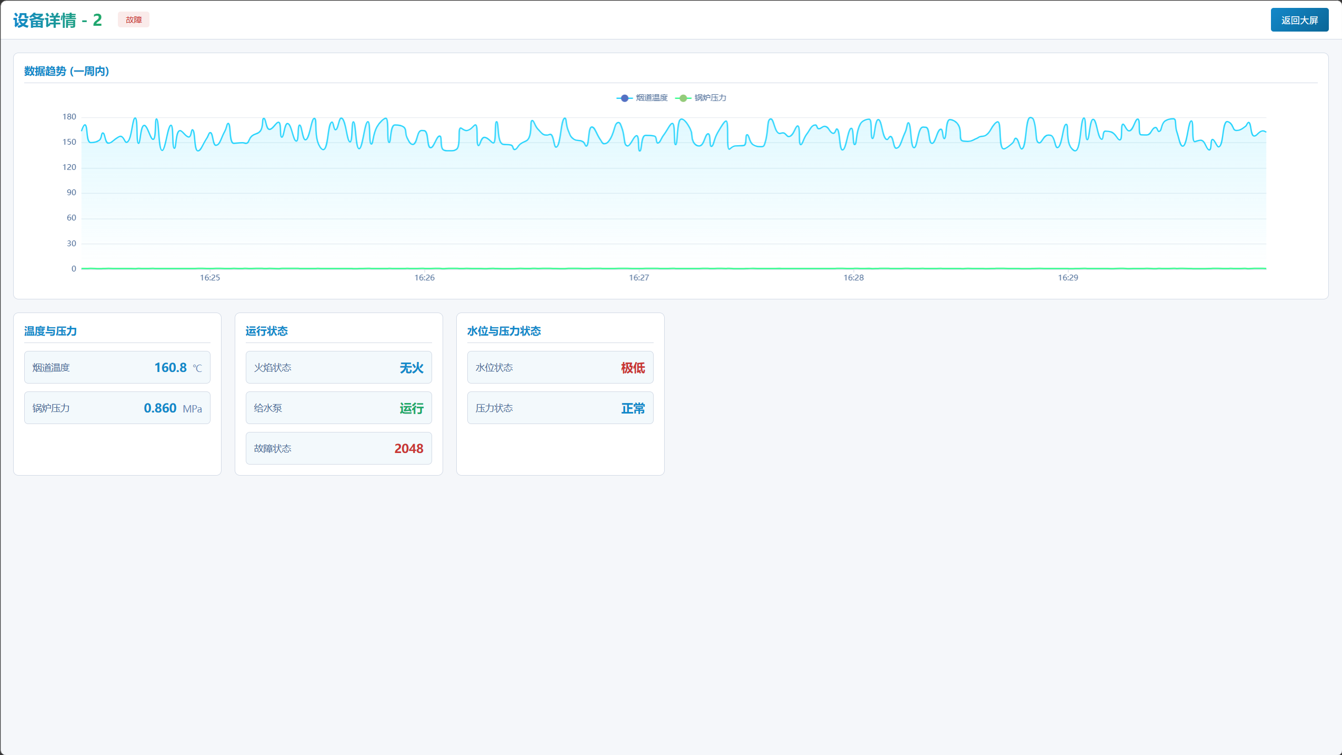1342x755 pixels.
Task: Select the 烟道温度 160.8 reading card
Action: [x=117, y=367]
